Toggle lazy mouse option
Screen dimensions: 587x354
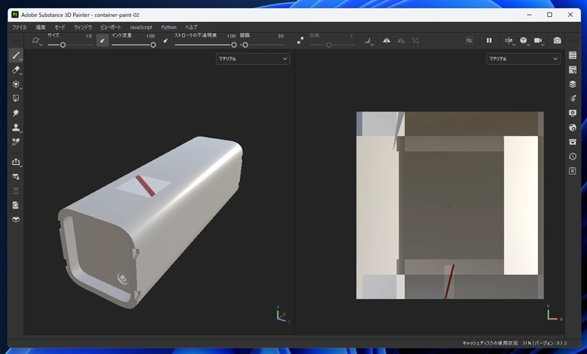click(300, 40)
